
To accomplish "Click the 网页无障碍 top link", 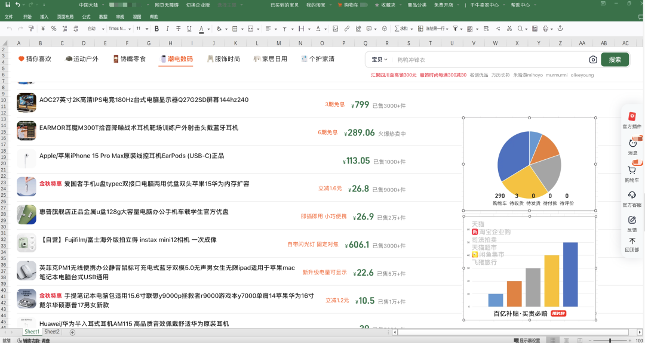I will 167,5.
